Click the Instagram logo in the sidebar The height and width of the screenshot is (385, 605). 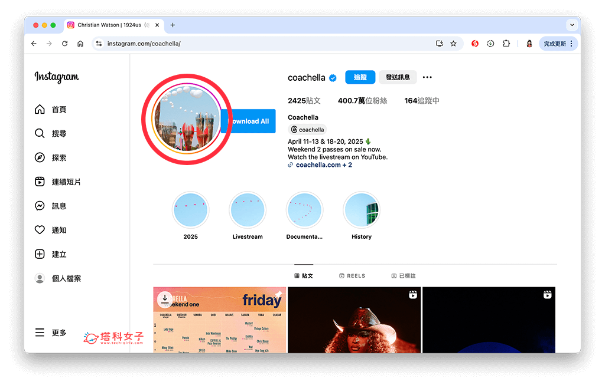(x=57, y=77)
